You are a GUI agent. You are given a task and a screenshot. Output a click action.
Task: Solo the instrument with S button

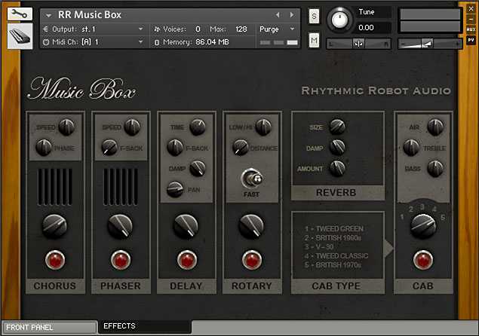315,16
